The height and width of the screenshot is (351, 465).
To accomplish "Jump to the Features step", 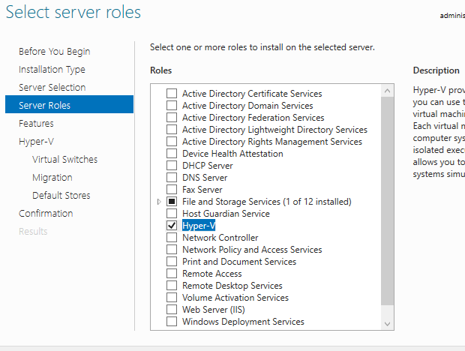I will tap(36, 123).
